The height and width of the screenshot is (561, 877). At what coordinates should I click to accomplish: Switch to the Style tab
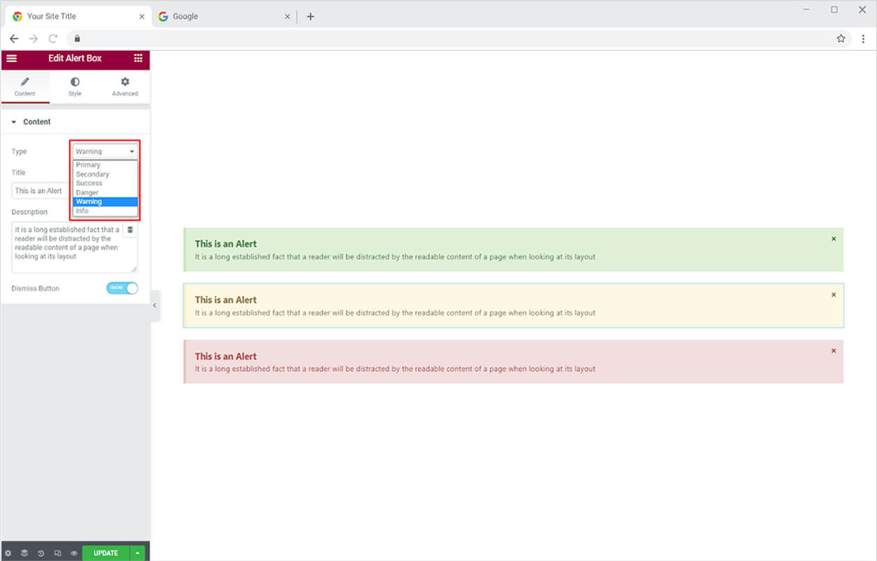[x=75, y=86]
